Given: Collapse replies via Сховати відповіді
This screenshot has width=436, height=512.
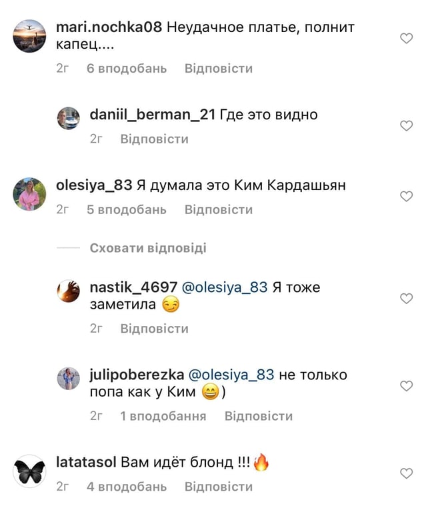Looking at the screenshot, I should (x=148, y=248).
